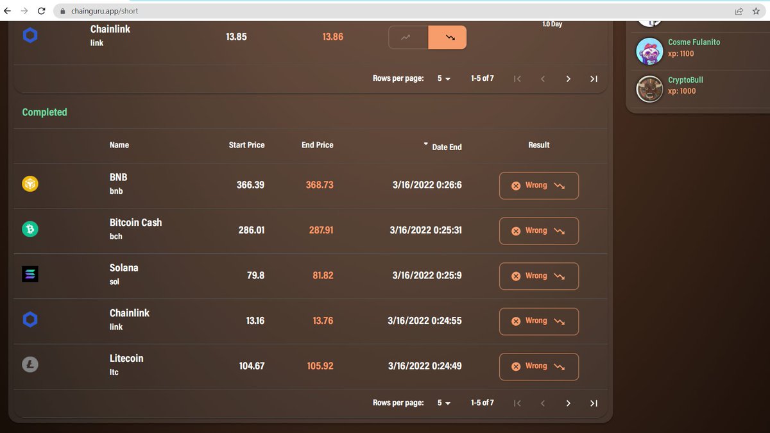Click Wrong result badge for Solana

[539, 276]
